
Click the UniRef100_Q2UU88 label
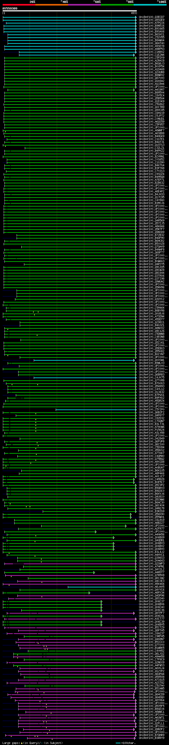(x=151, y=72)
